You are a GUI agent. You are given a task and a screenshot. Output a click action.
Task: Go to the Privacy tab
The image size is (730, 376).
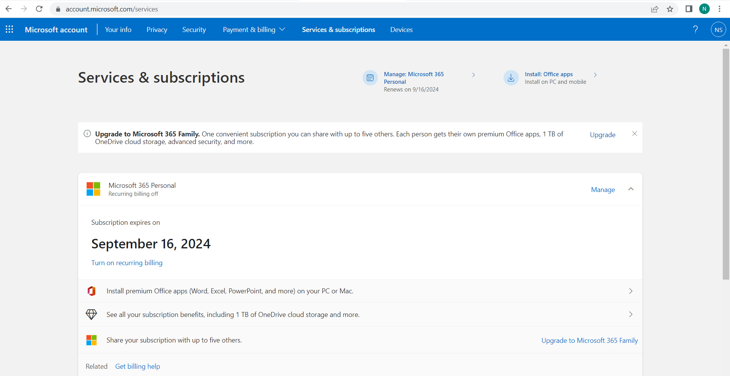tap(157, 29)
